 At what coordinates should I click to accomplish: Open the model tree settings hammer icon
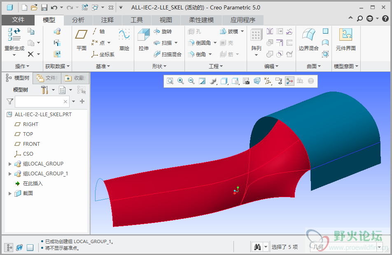pos(44,90)
